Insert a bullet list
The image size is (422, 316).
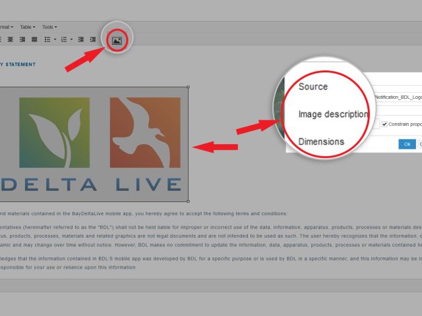(x=47, y=39)
